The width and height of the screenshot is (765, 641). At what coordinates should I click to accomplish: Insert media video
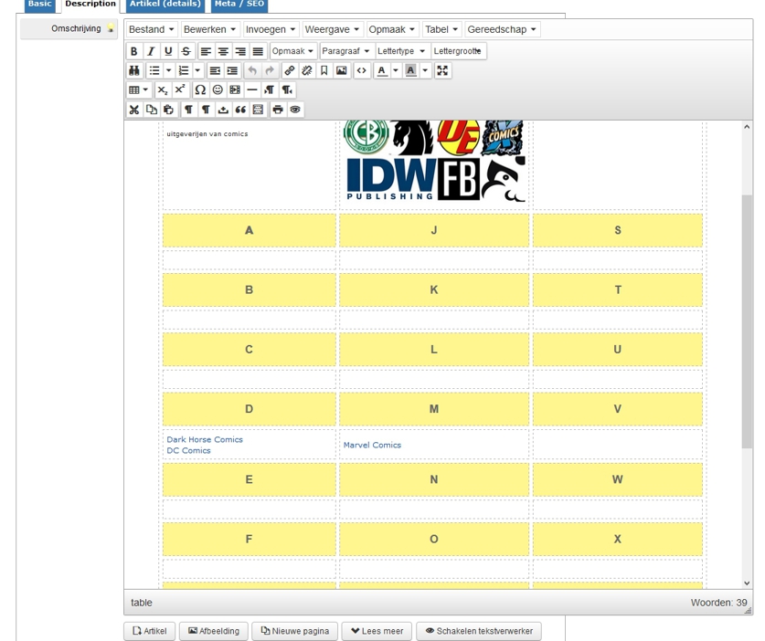235,89
